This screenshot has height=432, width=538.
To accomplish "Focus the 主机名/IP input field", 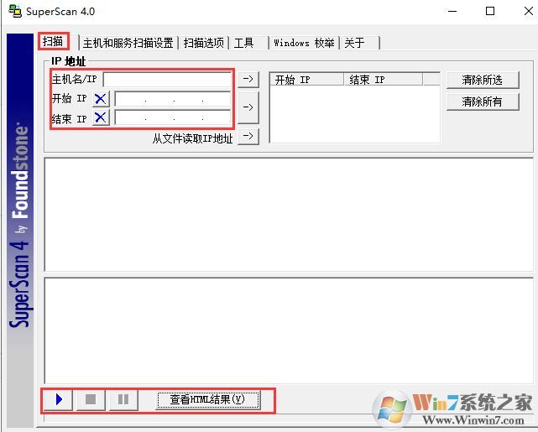I will click(x=167, y=79).
